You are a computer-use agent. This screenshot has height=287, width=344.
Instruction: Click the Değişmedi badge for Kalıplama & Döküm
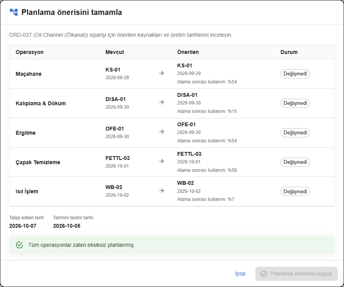point(295,103)
